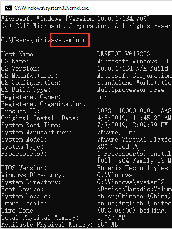Screen dimensions: 172x229
Task: Click the Host Name: label
Action: [x=19, y=54]
